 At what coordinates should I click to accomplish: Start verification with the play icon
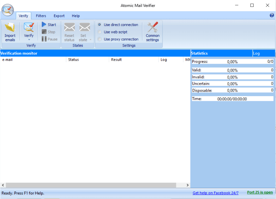pos(44,24)
